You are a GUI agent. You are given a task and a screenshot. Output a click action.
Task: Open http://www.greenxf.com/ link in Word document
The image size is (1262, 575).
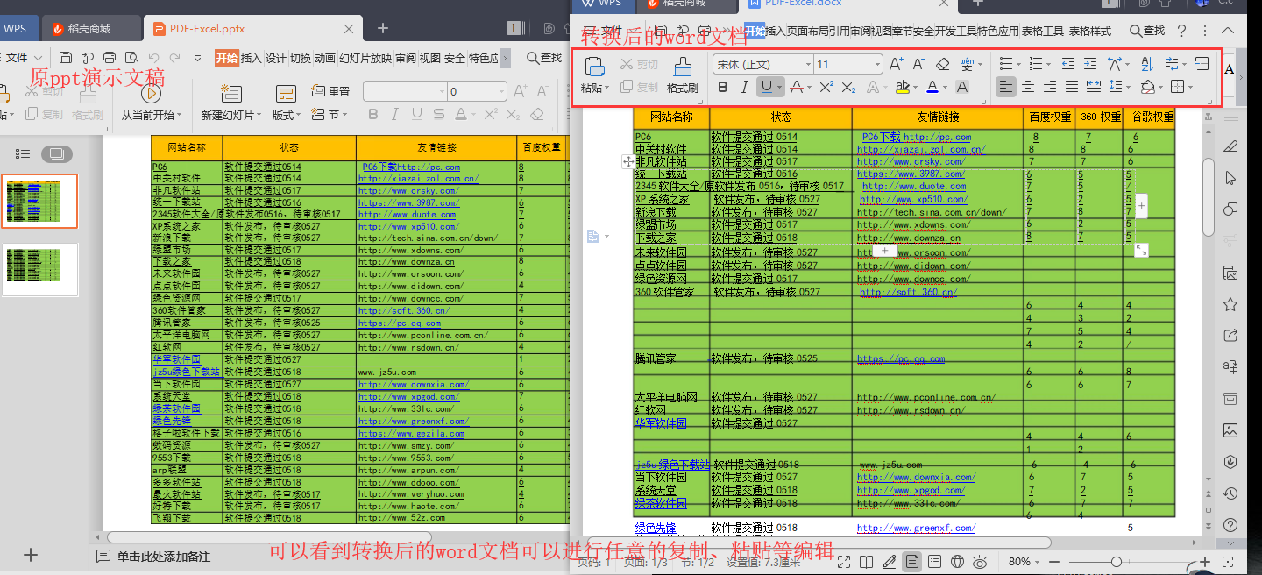coord(916,529)
